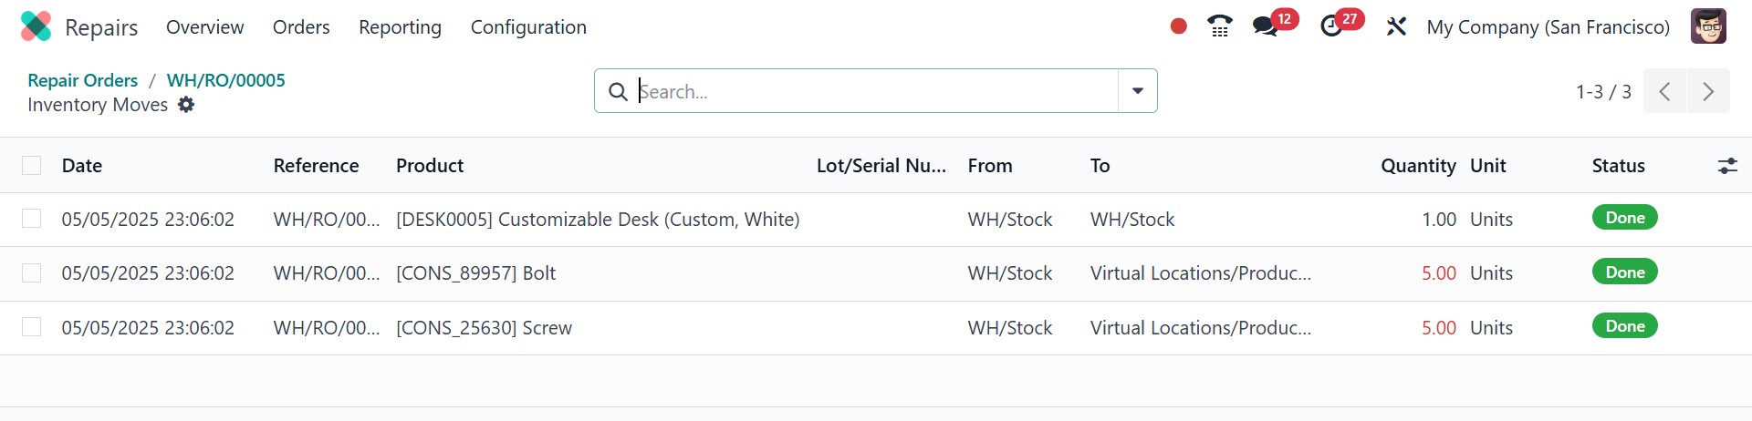
Task: Open the debug tools wrench icon
Action: click(1396, 26)
